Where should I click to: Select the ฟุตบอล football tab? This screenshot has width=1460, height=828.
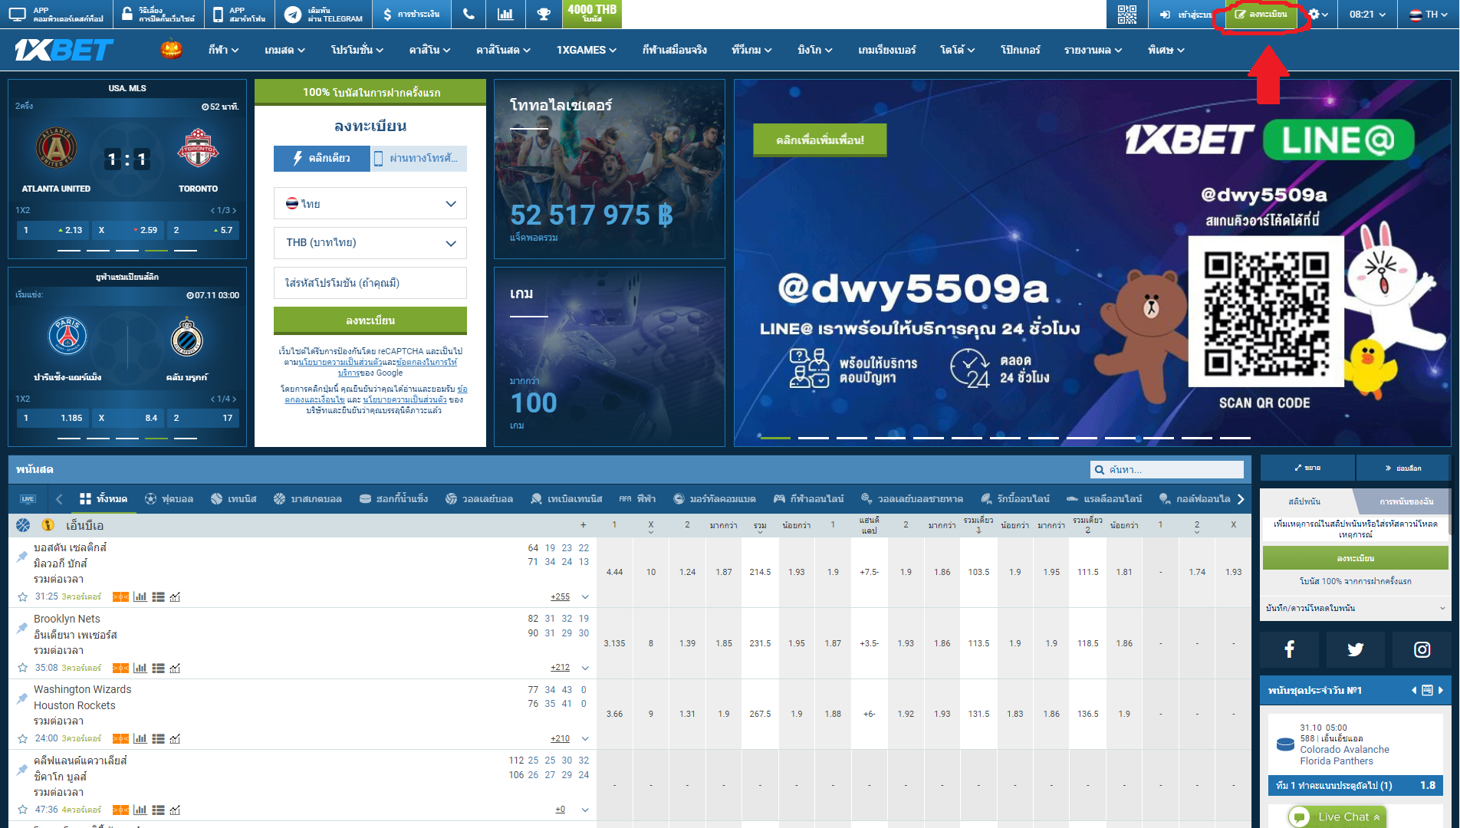click(x=169, y=499)
